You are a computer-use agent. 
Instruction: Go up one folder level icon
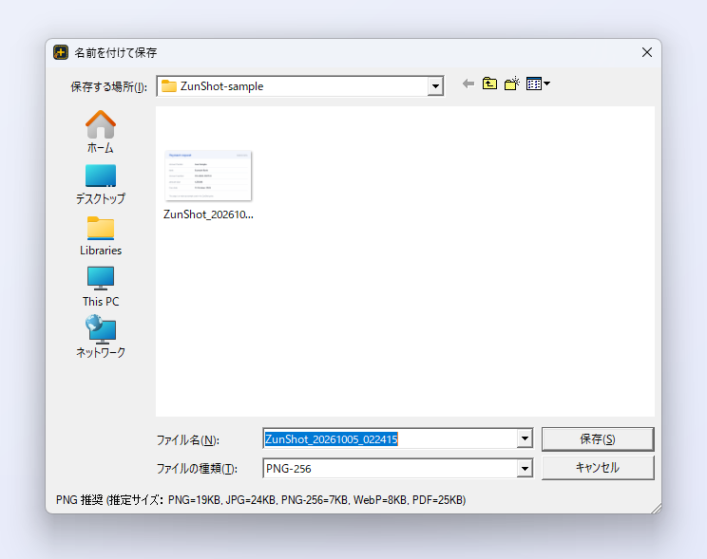point(489,84)
